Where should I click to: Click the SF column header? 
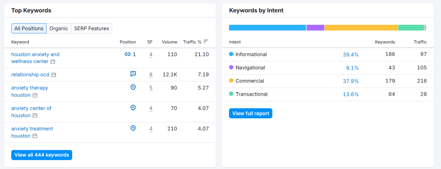[x=150, y=42]
